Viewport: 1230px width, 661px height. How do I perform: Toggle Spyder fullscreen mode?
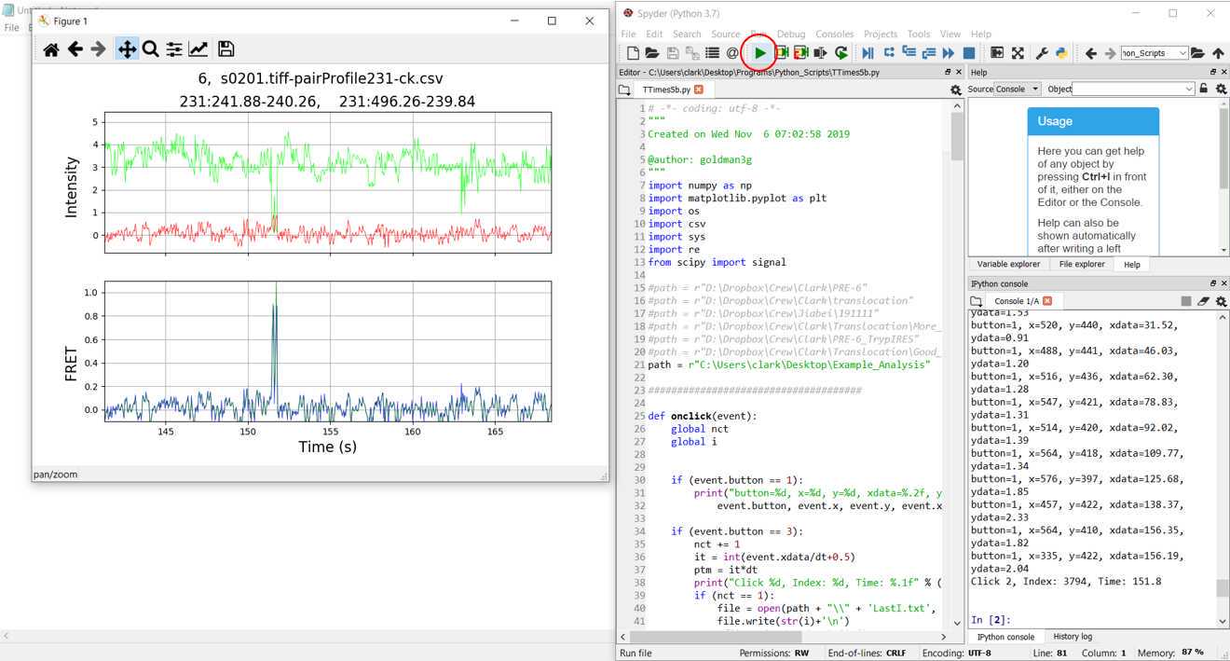tap(1018, 53)
